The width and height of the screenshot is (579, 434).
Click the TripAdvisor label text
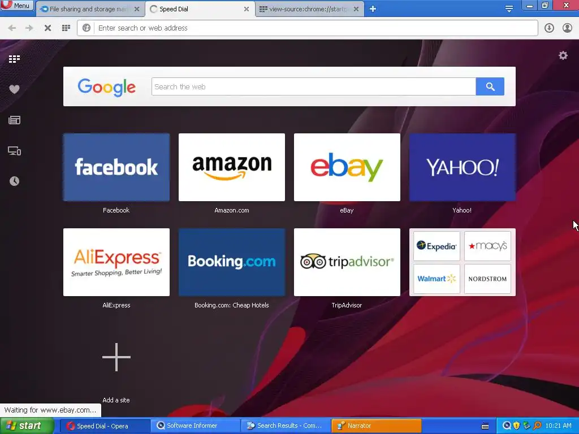347,305
